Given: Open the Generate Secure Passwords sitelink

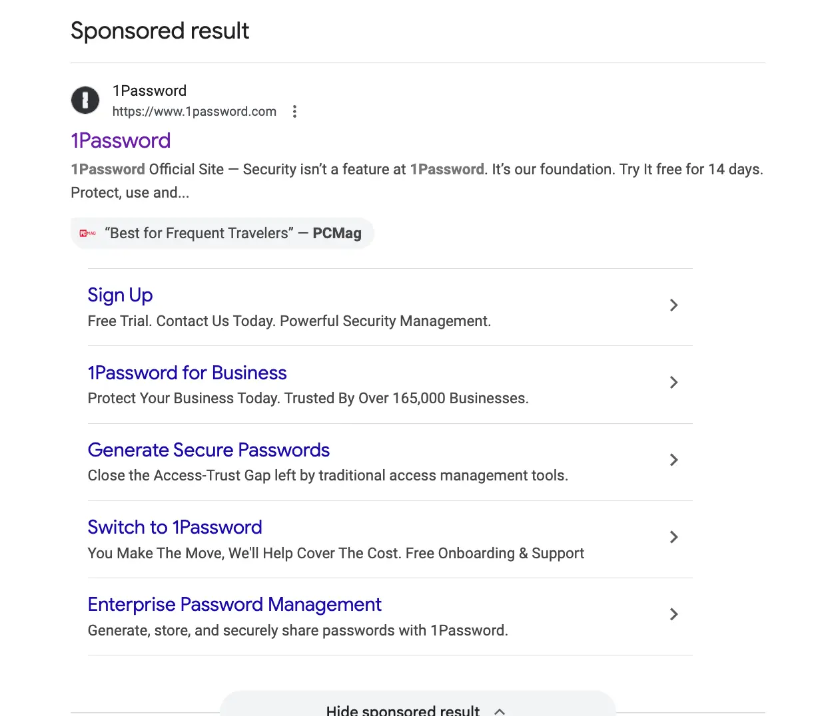Looking at the screenshot, I should [x=209, y=450].
